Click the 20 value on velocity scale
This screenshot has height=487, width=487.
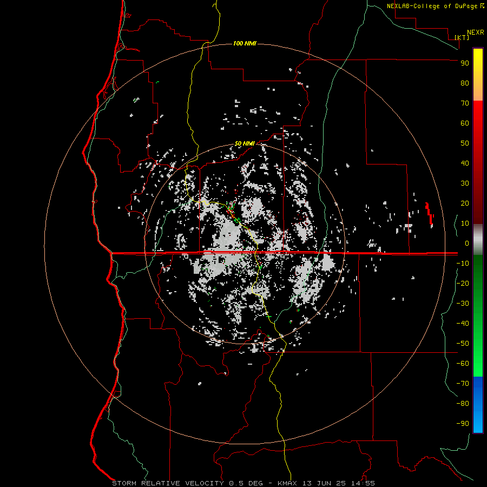click(x=465, y=203)
